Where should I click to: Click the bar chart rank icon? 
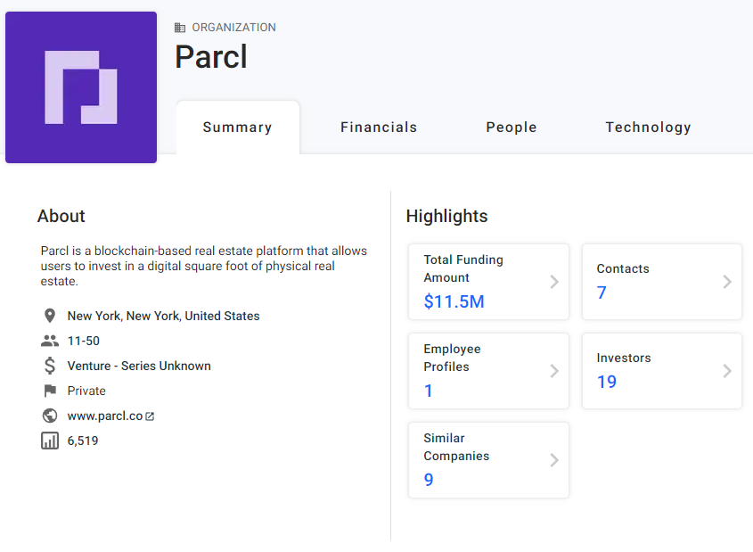[50, 441]
